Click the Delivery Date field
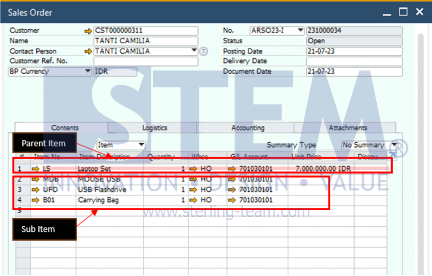Image resolution: width=432 pixels, height=276 pixels. [354, 61]
